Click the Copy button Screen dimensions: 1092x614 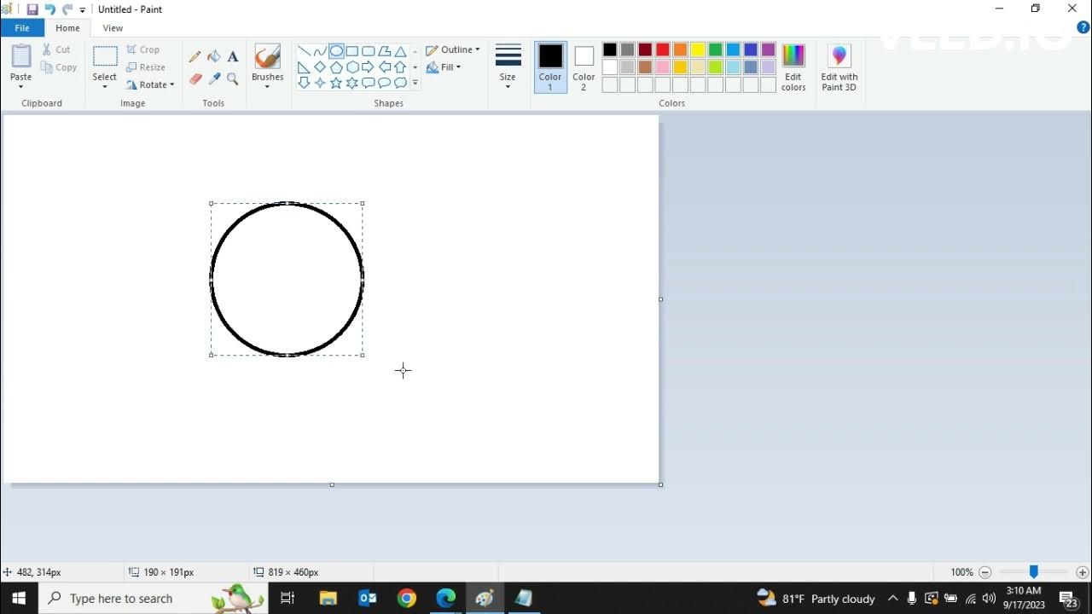click(x=59, y=67)
